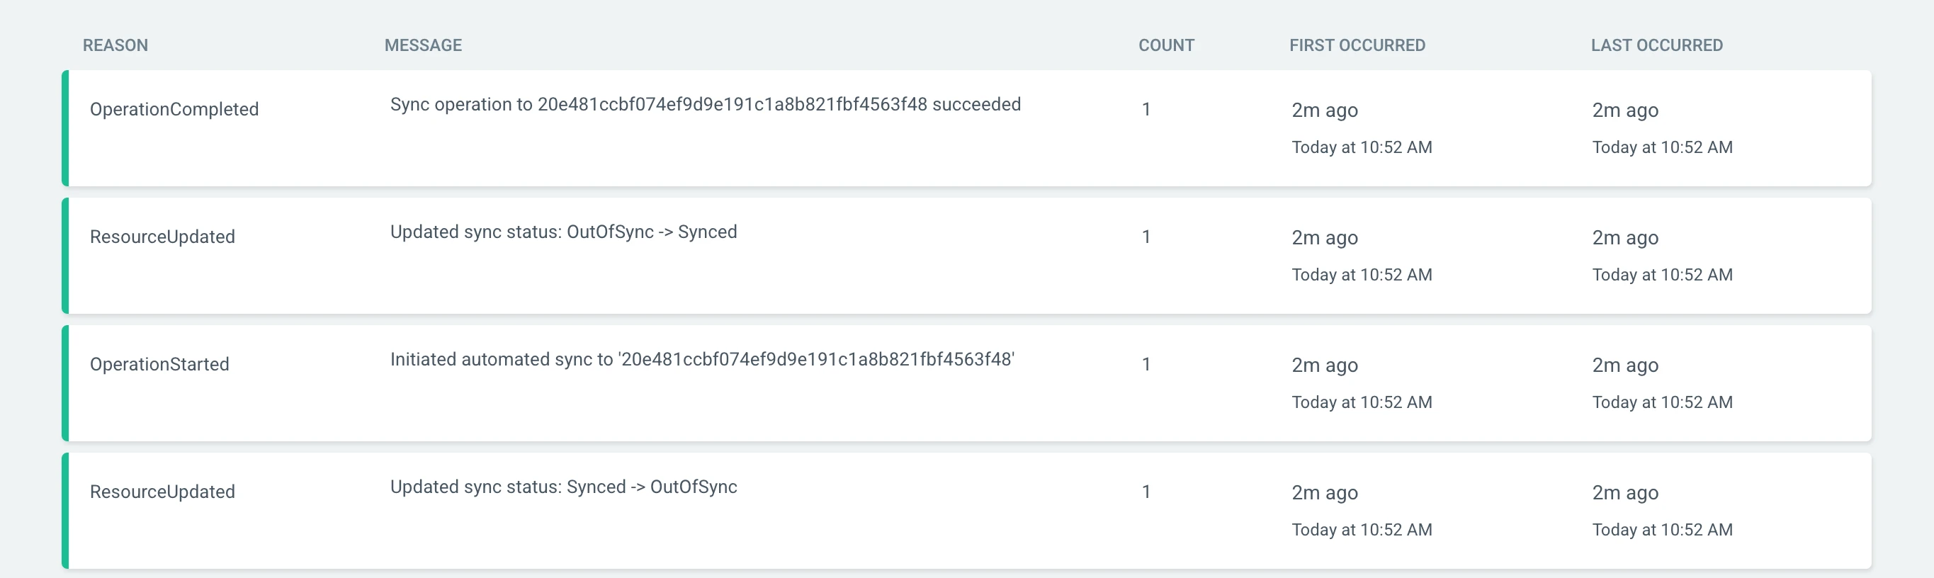The image size is (1934, 578).
Task: Click the 'Initiated automated sync' message text
Action: click(702, 360)
